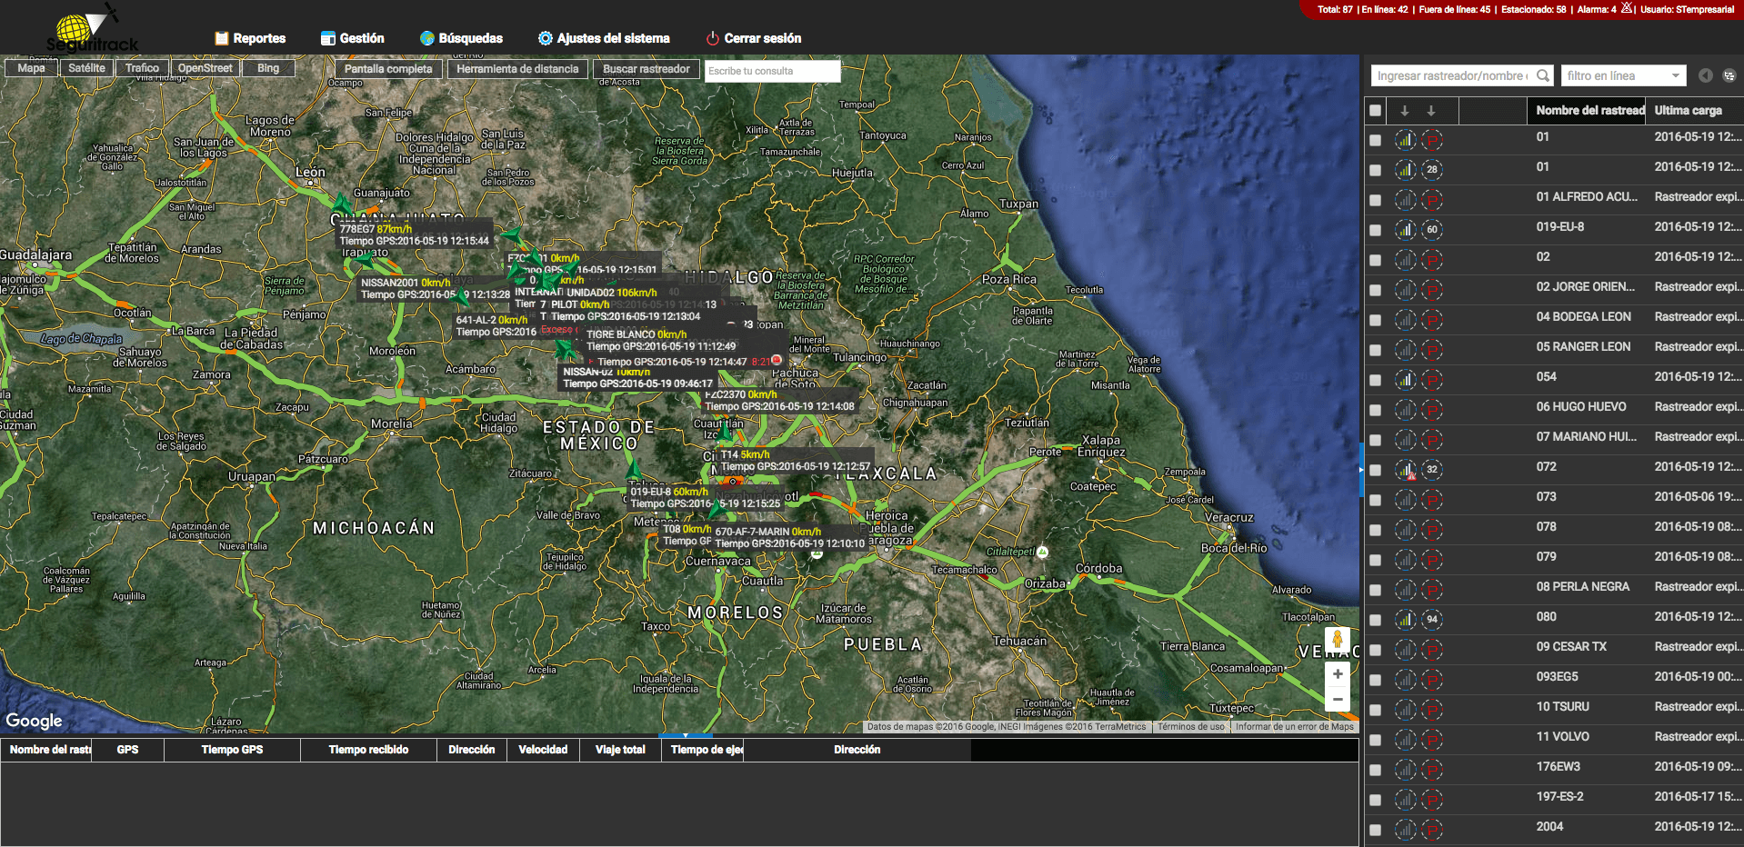The height and width of the screenshot is (847, 1744).
Task: Click the collapse-panel left arrow icon
Action: coord(1706,75)
